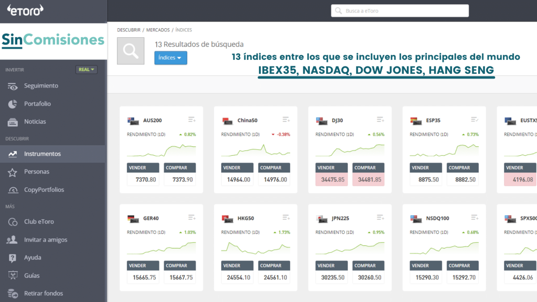Open the China50 performance chart
Screen dimensions: 537x302
[x=255, y=150]
